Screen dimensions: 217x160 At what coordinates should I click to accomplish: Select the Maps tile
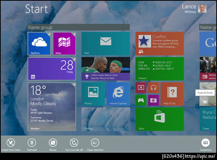64,44
